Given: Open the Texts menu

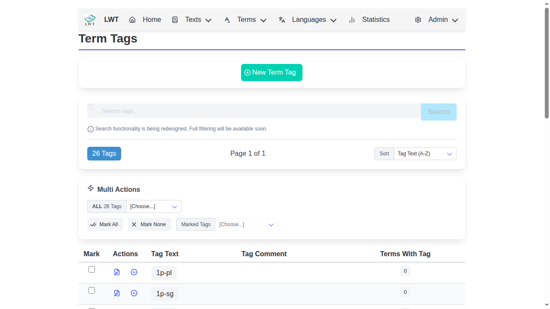Looking at the screenshot, I should pyautogui.click(x=192, y=20).
